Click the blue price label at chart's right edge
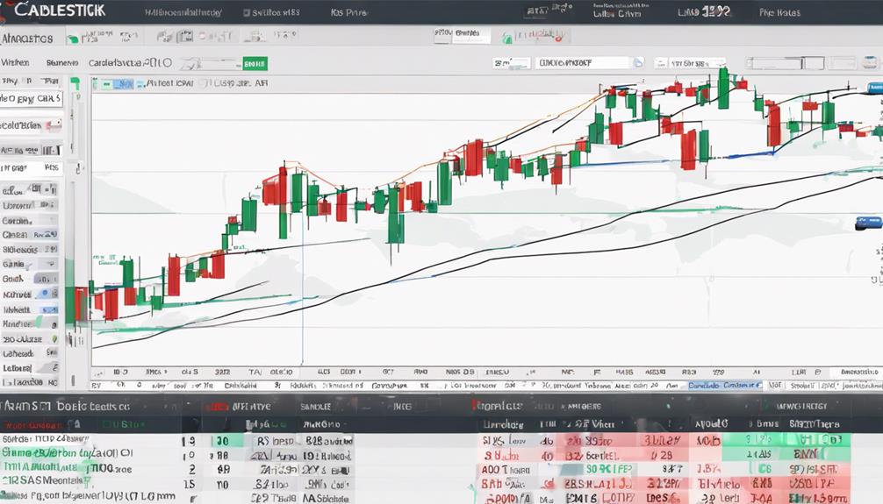Screen dimensions: 883x504 click(x=868, y=223)
